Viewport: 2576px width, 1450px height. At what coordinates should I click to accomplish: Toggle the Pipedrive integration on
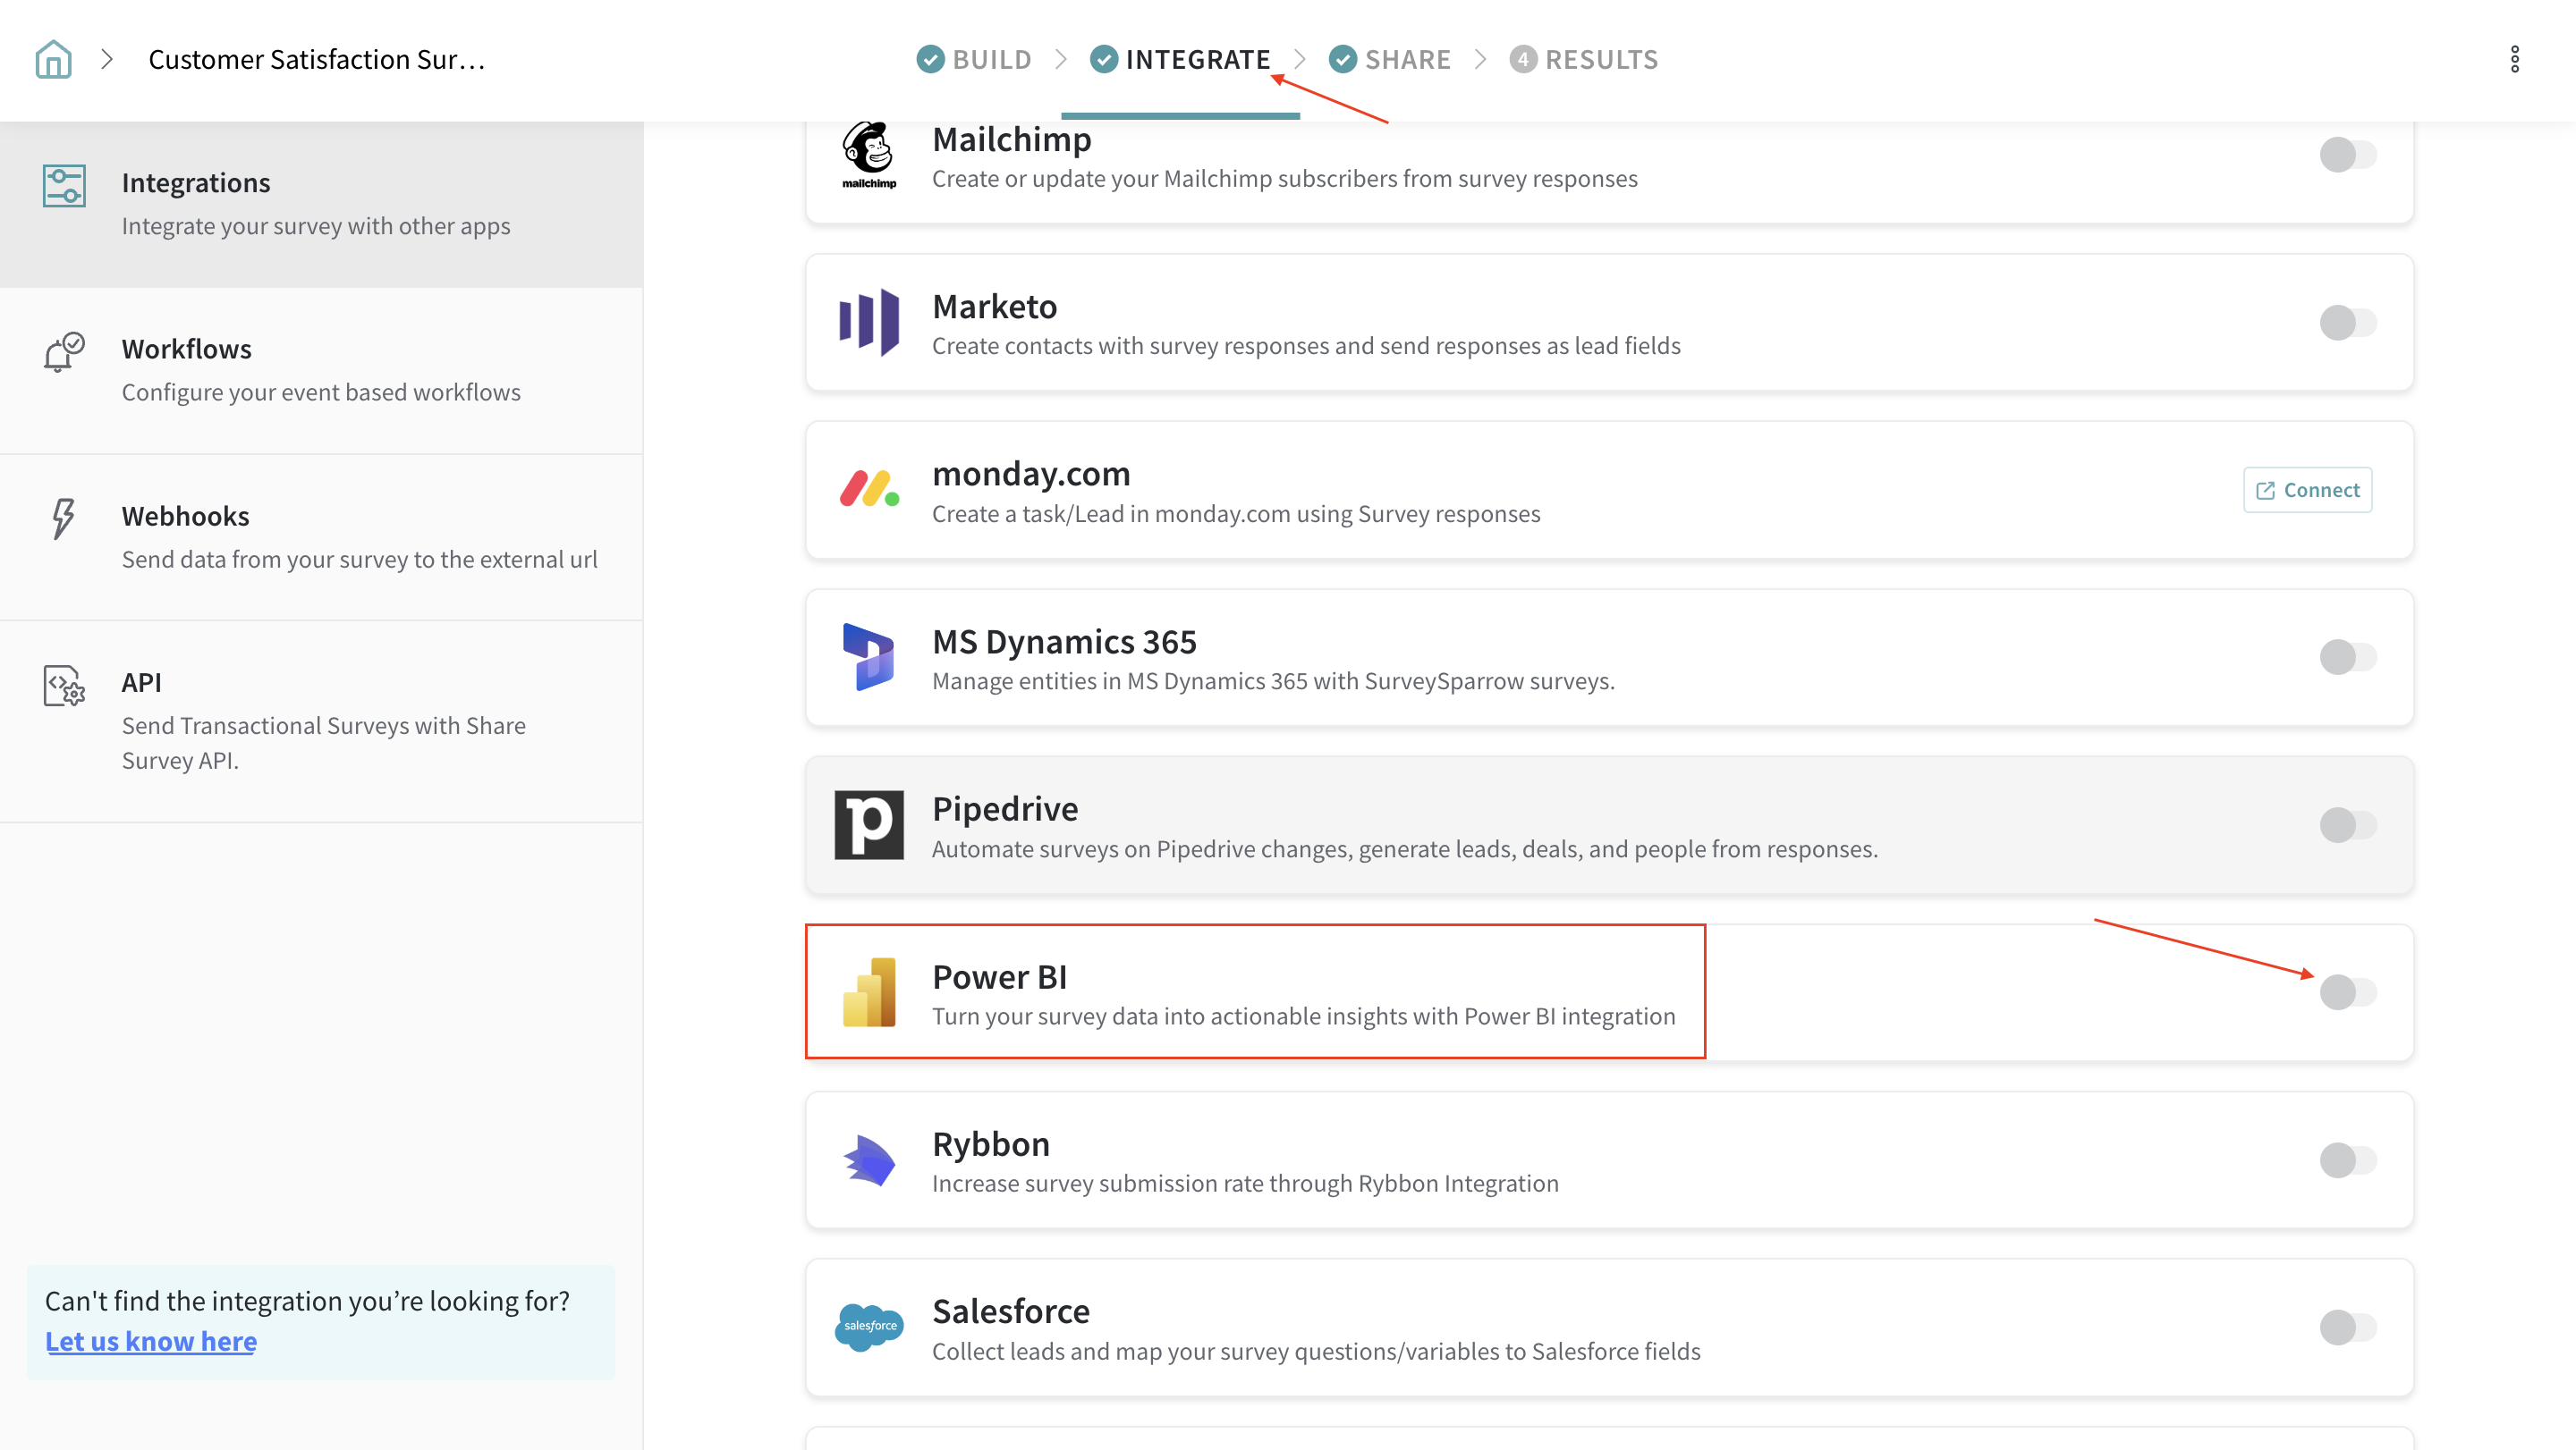click(2347, 825)
